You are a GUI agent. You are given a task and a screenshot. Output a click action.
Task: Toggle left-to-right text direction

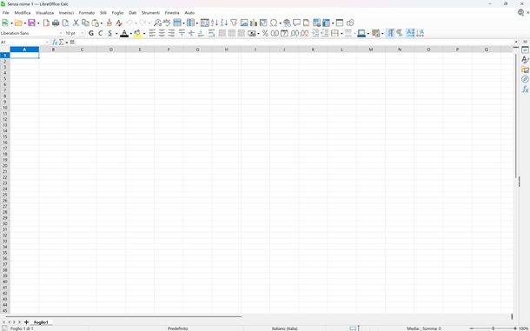390,33
